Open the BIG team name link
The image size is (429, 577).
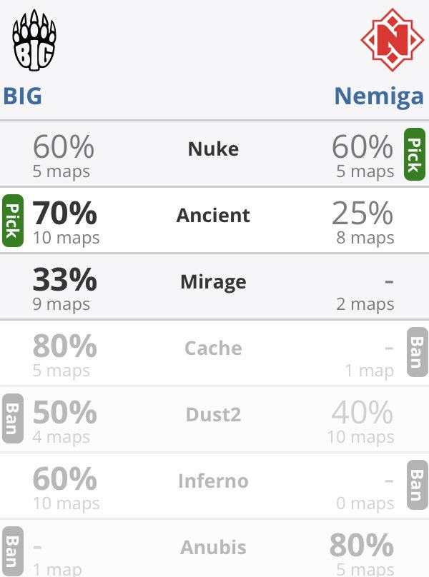pyautogui.click(x=22, y=96)
